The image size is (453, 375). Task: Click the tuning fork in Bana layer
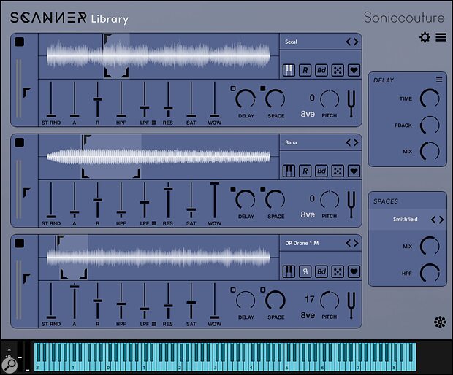[351, 204]
